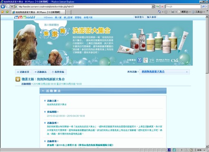This screenshot has width=209, height=152.
Task: Click the soapy dog photo in banner
Action: pos(25,45)
